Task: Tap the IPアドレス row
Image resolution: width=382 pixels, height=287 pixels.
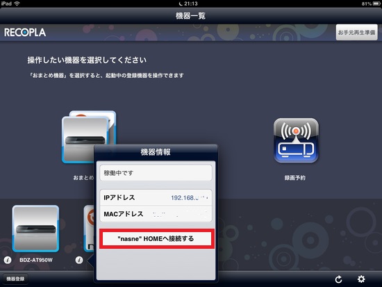Action: pyautogui.click(x=156, y=197)
